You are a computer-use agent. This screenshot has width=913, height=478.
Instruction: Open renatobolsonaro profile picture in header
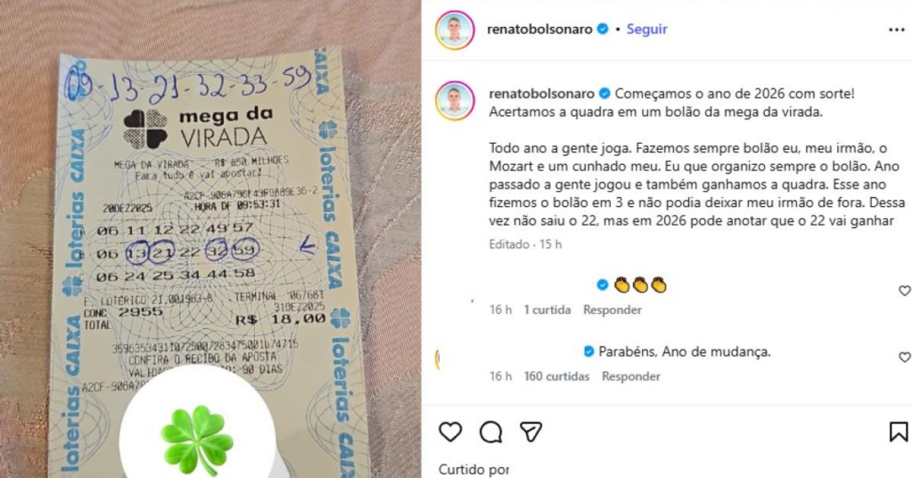click(x=455, y=29)
